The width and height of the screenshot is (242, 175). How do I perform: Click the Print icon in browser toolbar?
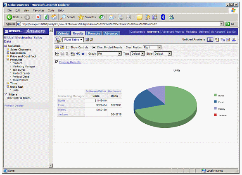(x=121, y=17)
